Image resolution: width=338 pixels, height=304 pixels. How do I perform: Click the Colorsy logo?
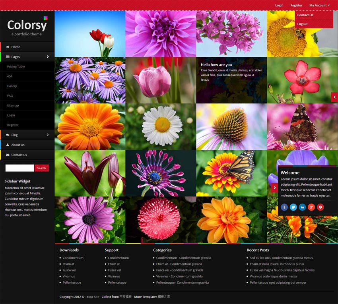coord(27,26)
